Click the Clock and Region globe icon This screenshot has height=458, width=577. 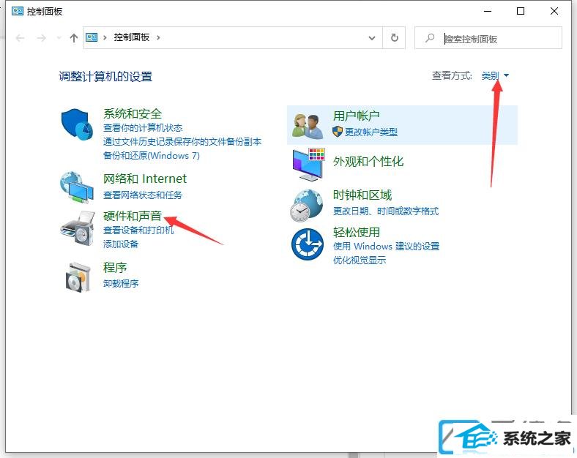point(306,206)
